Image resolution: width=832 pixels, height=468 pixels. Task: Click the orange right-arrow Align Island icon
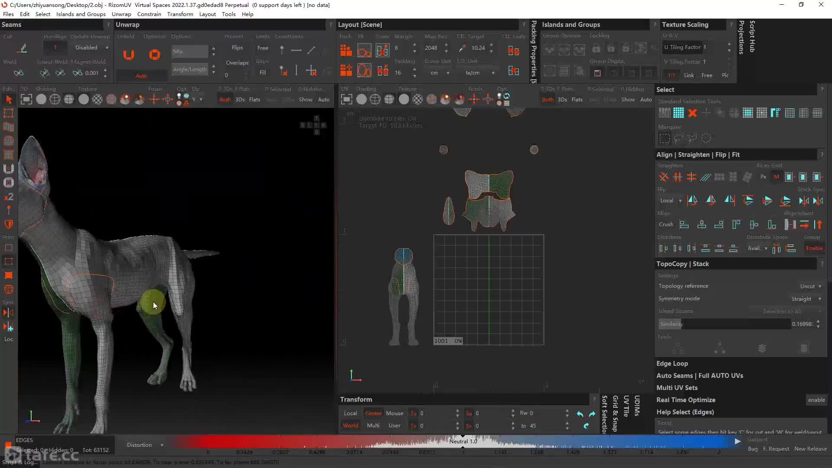point(804,224)
